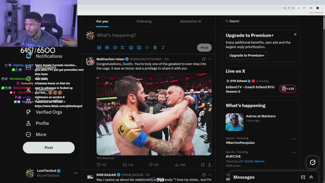
Task: Add a poll to the post
Action: 123,48
